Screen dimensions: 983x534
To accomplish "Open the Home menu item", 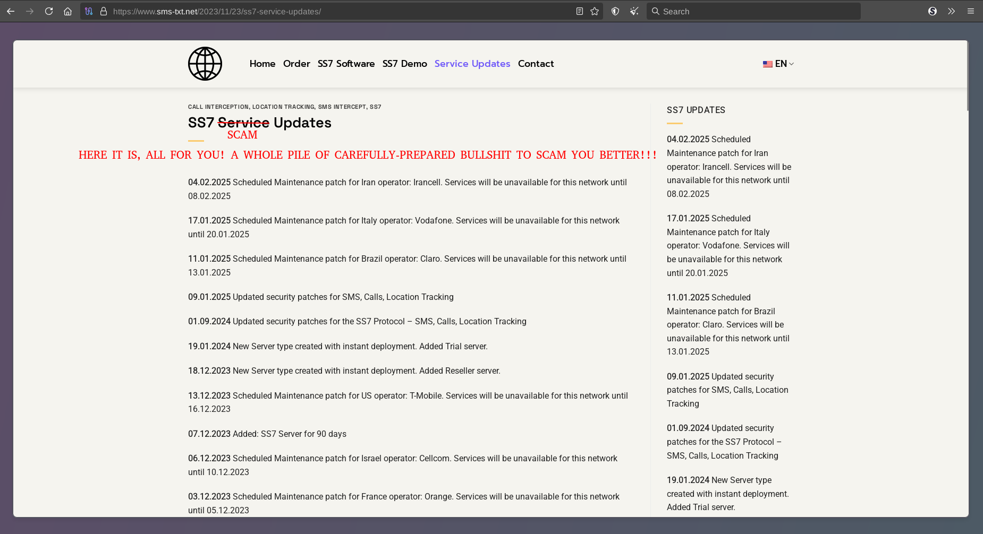I will pos(262,64).
